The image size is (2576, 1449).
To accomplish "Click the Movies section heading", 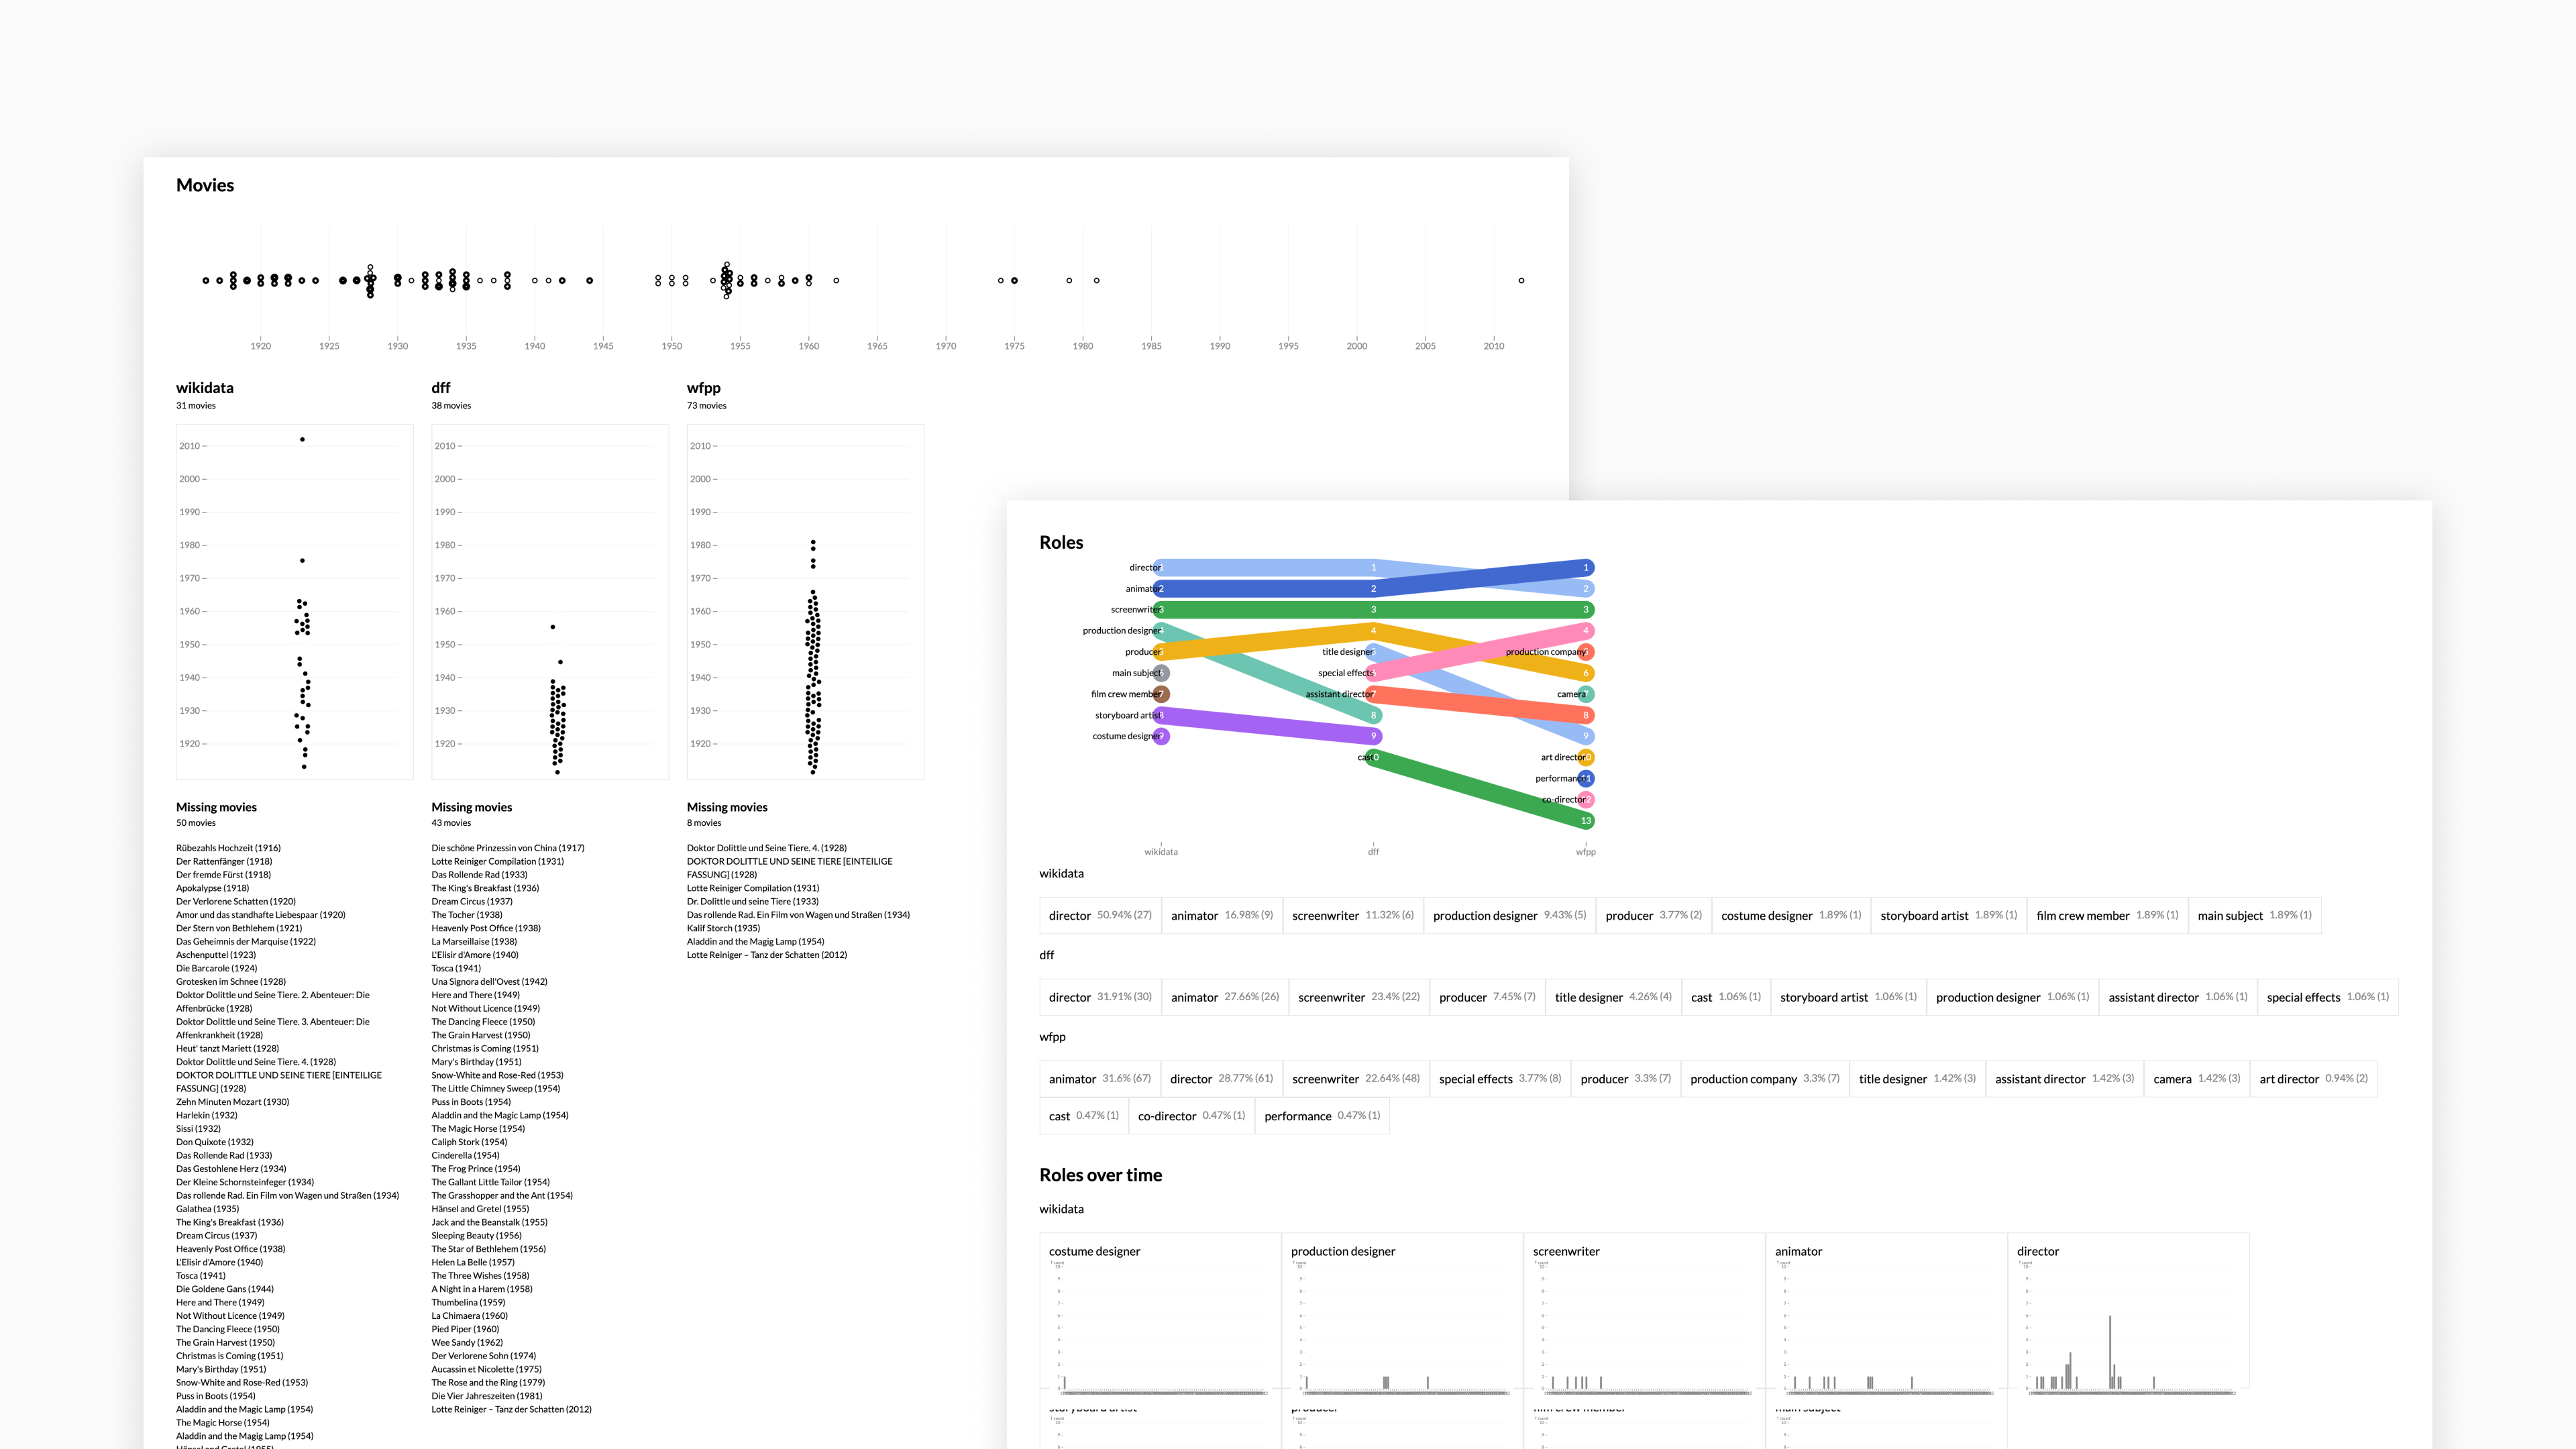I will point(205,185).
